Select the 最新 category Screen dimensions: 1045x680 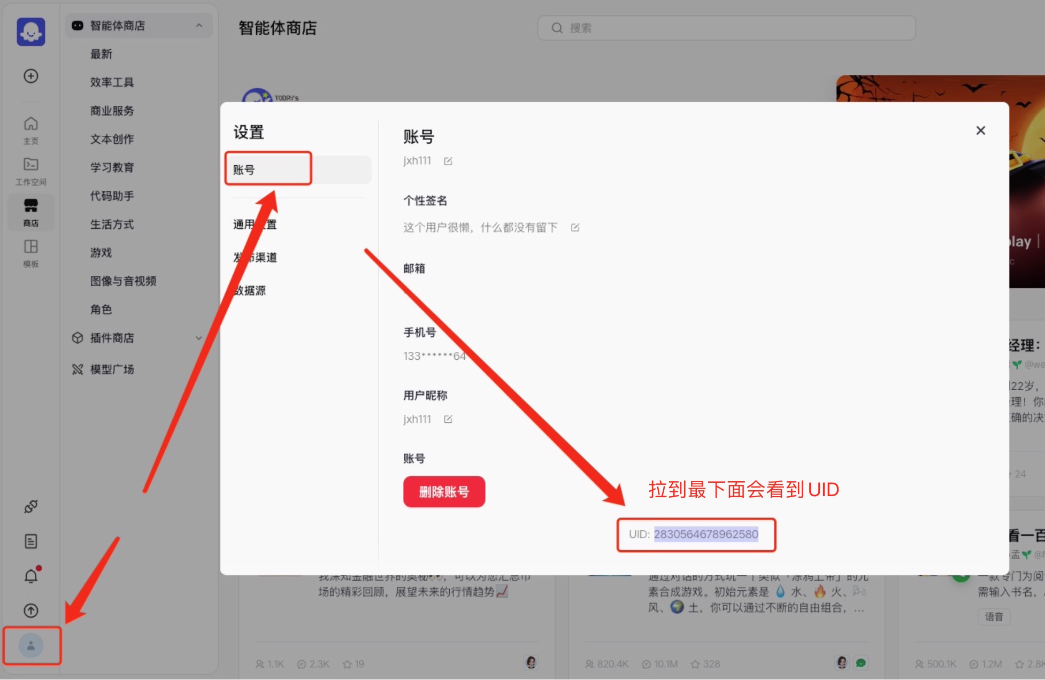click(101, 54)
